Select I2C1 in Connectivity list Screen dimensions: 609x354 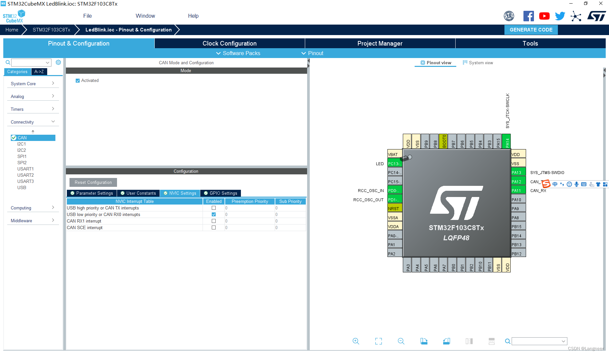click(x=22, y=144)
